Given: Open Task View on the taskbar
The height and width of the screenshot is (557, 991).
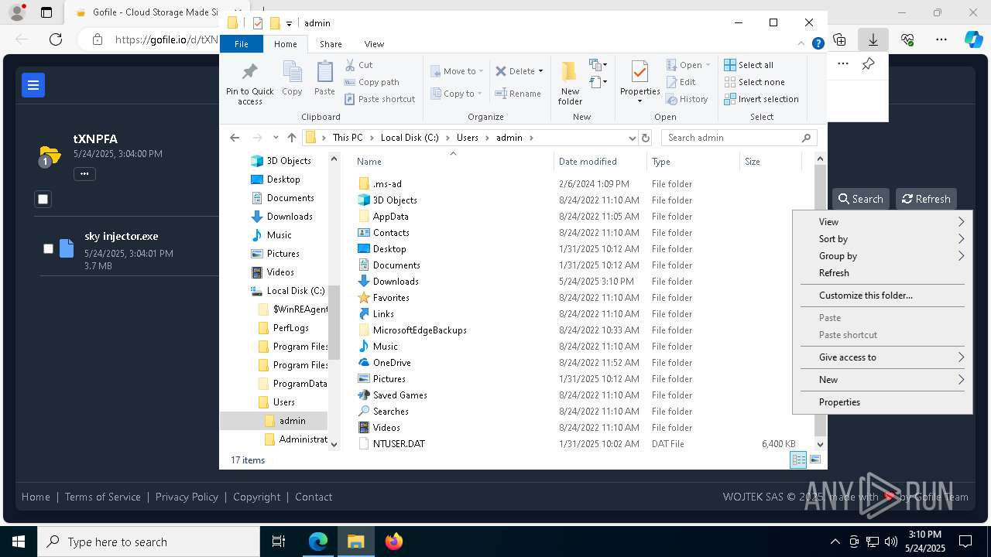Looking at the screenshot, I should coord(279,542).
